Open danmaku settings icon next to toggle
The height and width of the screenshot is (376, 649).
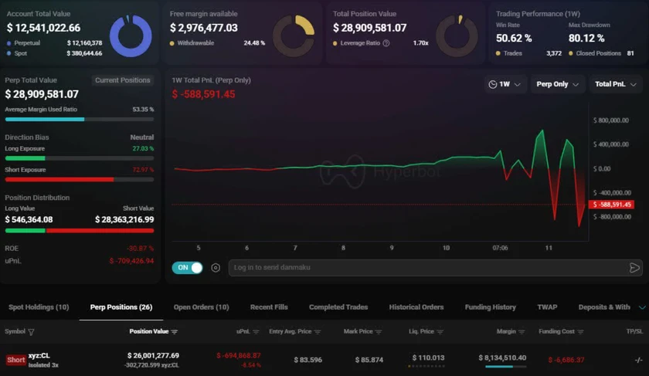[x=216, y=268]
